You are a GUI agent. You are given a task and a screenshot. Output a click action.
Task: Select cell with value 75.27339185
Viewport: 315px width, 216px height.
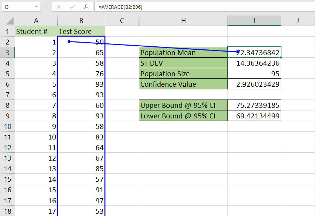(x=254, y=105)
